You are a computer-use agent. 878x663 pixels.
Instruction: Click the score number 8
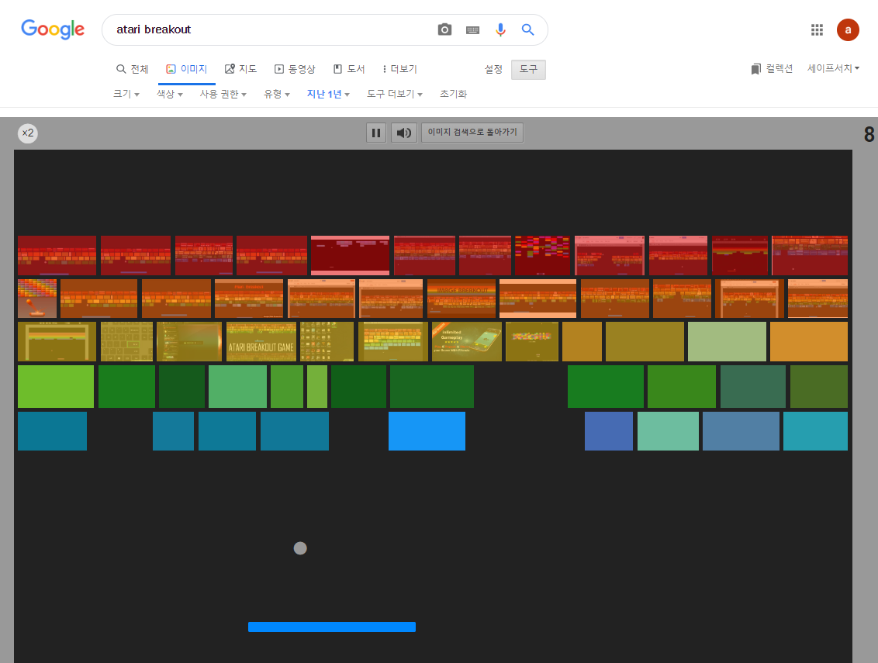(869, 134)
